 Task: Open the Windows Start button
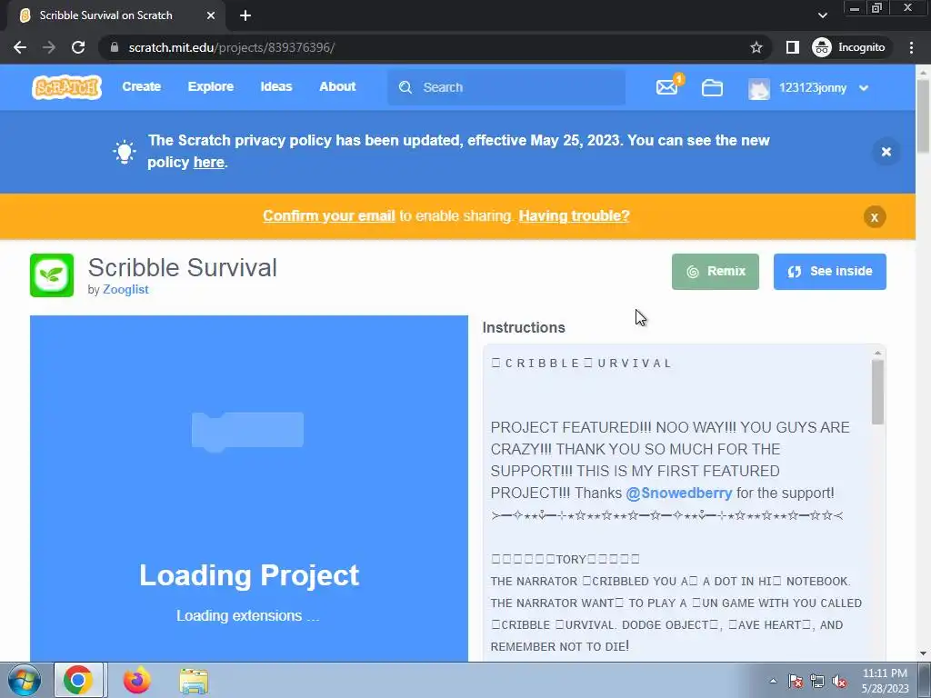pos(24,680)
